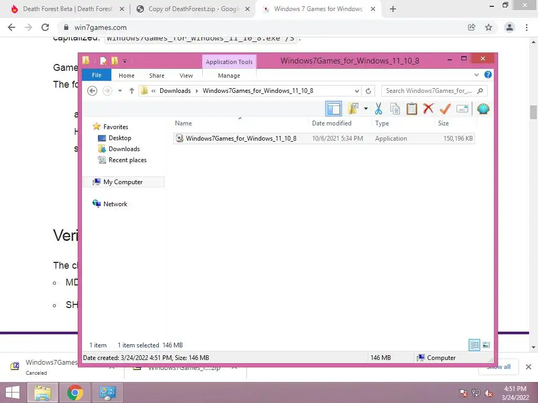
Task: Open Explorer Help question mark icon
Action: (x=488, y=75)
